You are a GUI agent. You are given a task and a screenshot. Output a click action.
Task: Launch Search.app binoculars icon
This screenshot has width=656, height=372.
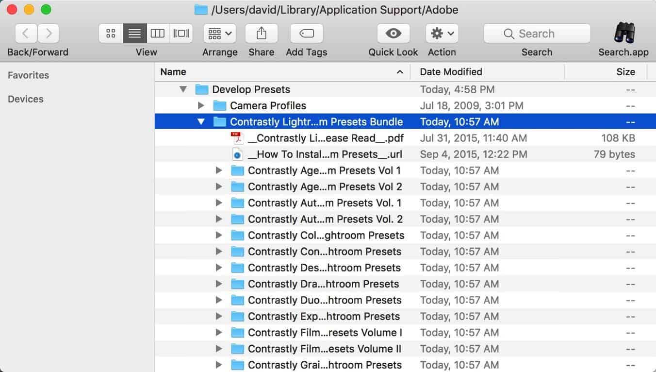pyautogui.click(x=623, y=33)
